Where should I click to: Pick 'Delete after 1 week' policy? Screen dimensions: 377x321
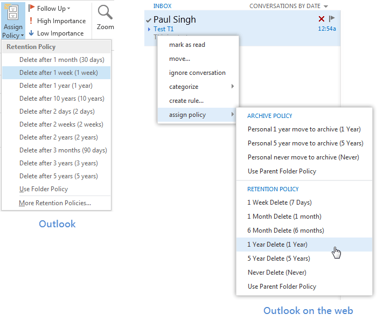(58, 73)
